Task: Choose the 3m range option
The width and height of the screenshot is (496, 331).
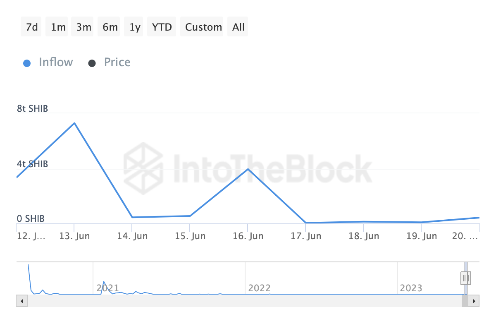Action: tap(83, 27)
